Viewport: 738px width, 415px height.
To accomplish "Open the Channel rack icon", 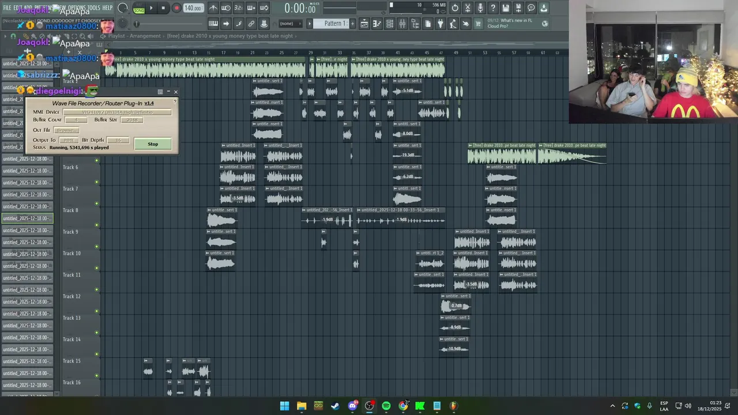I will (390, 24).
